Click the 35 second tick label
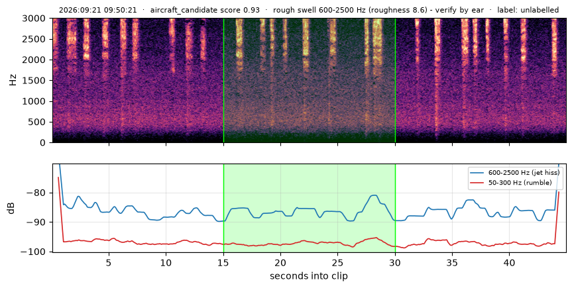Screen dimensions: 572x288 [x=452, y=262]
